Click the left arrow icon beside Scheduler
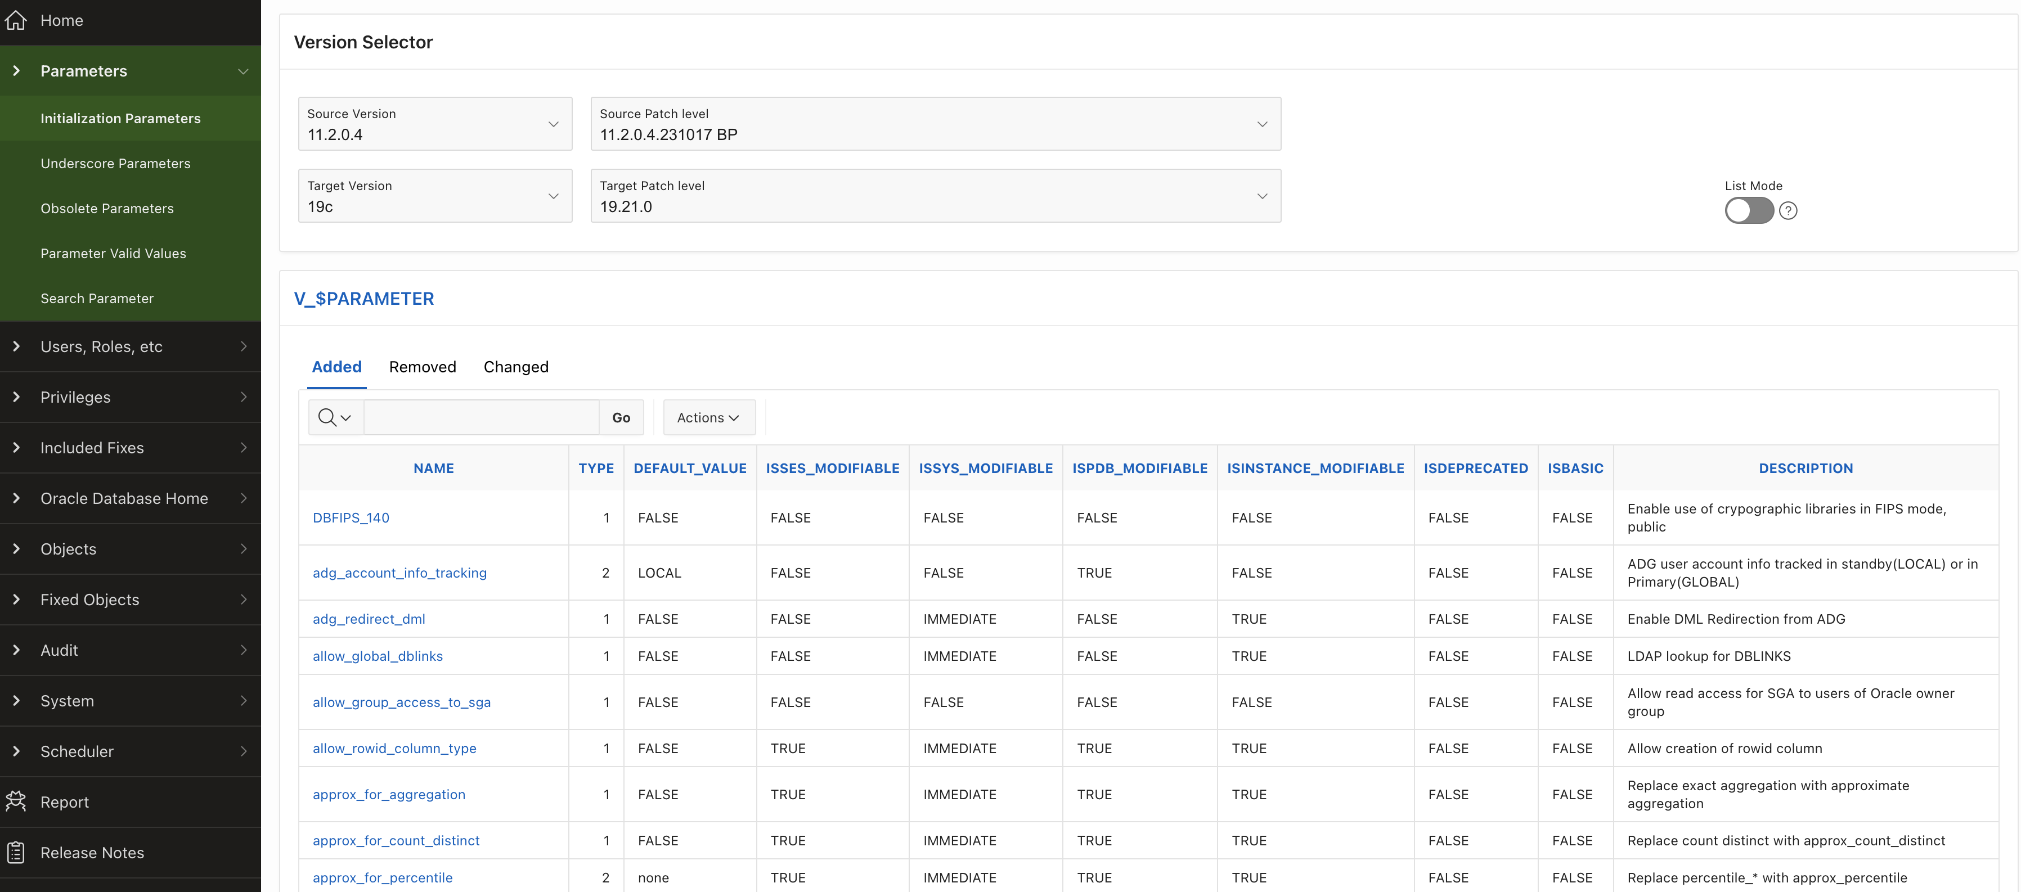 [x=16, y=751]
